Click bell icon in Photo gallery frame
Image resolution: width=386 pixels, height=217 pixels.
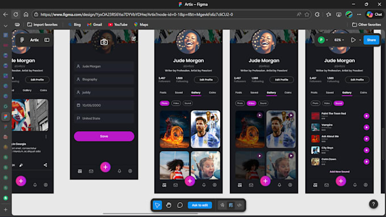pyautogui.click(x=204, y=185)
